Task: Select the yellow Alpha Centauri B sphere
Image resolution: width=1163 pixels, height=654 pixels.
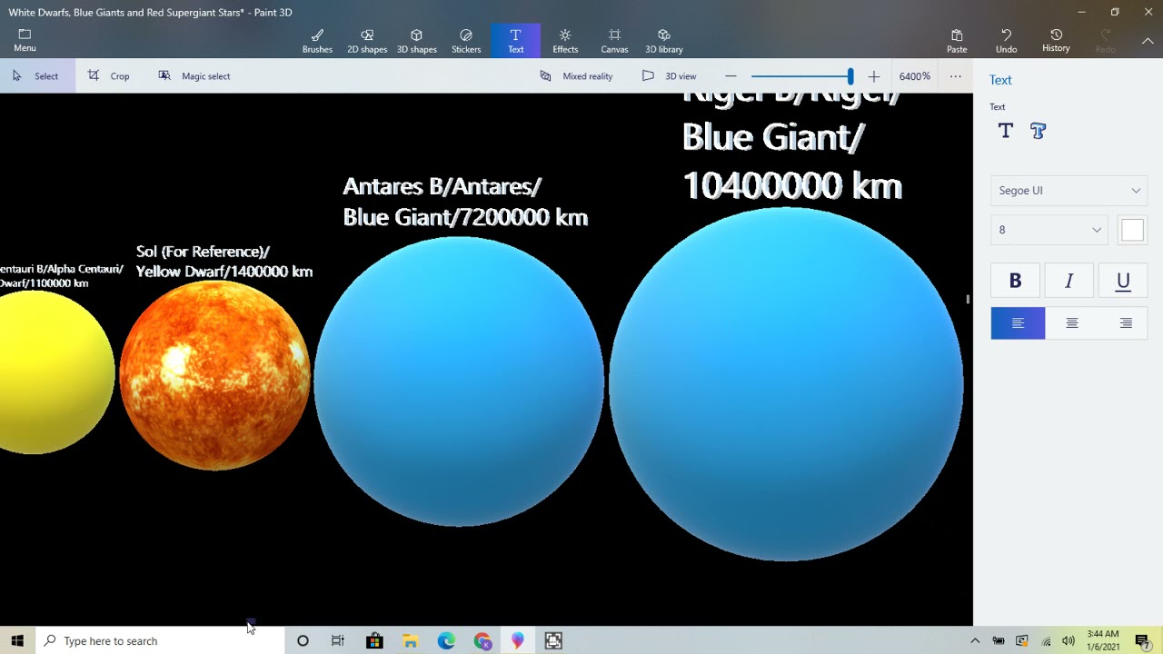Action: tap(56, 372)
